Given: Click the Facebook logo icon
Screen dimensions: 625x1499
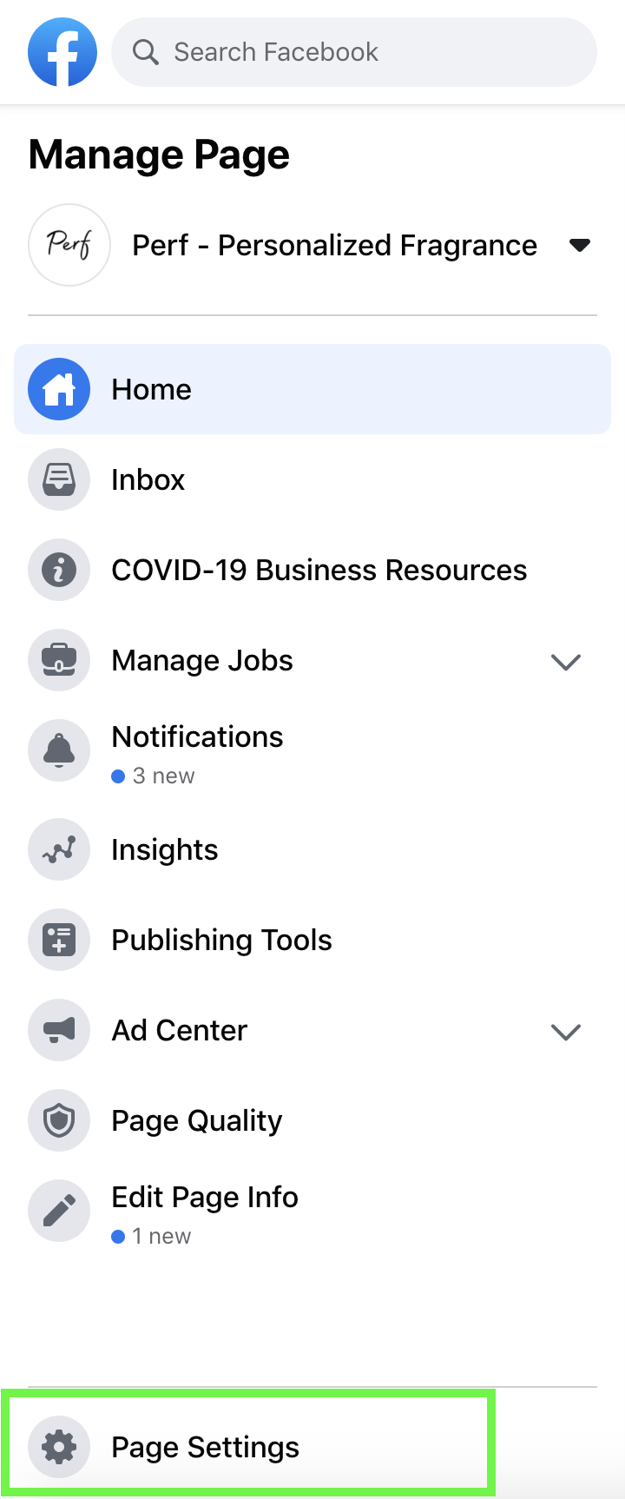Looking at the screenshot, I should pos(62,52).
